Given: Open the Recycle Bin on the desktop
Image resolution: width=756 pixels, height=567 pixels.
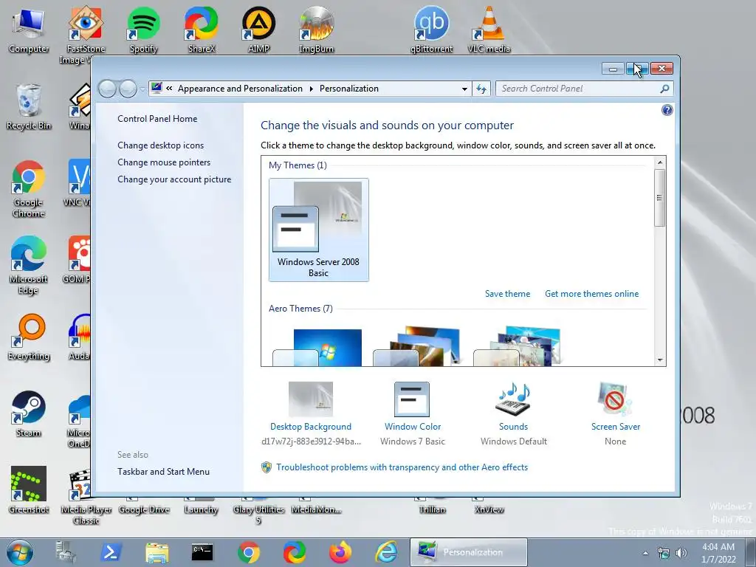Looking at the screenshot, I should click(x=29, y=106).
